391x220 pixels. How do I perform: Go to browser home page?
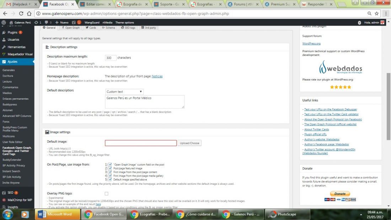[29, 14]
